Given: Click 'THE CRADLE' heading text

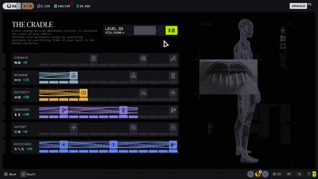Looking at the screenshot, I should click(x=32, y=24).
